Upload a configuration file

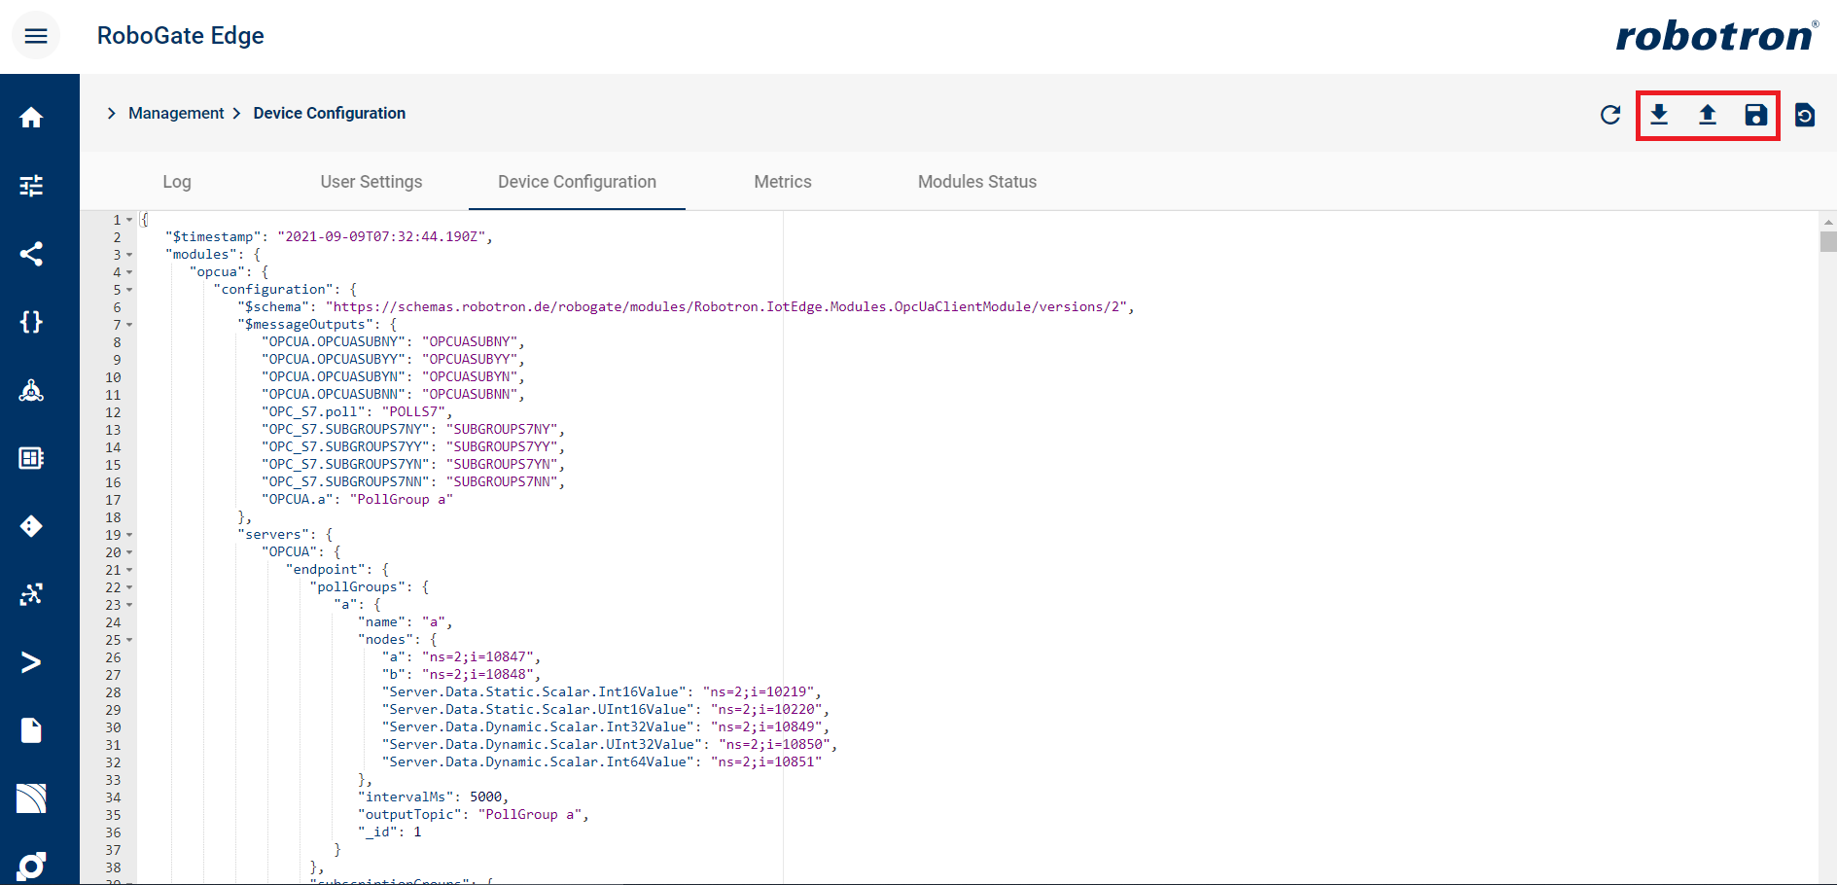[1708, 115]
